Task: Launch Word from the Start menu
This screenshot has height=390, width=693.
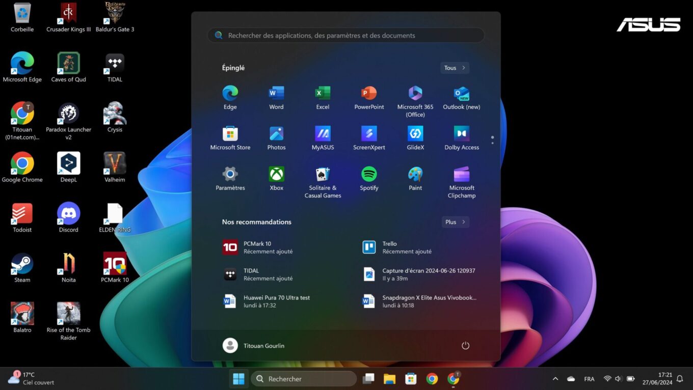Action: tap(276, 98)
